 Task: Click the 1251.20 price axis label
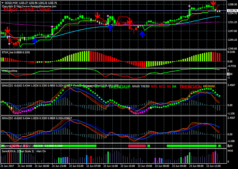(x=232, y=22)
